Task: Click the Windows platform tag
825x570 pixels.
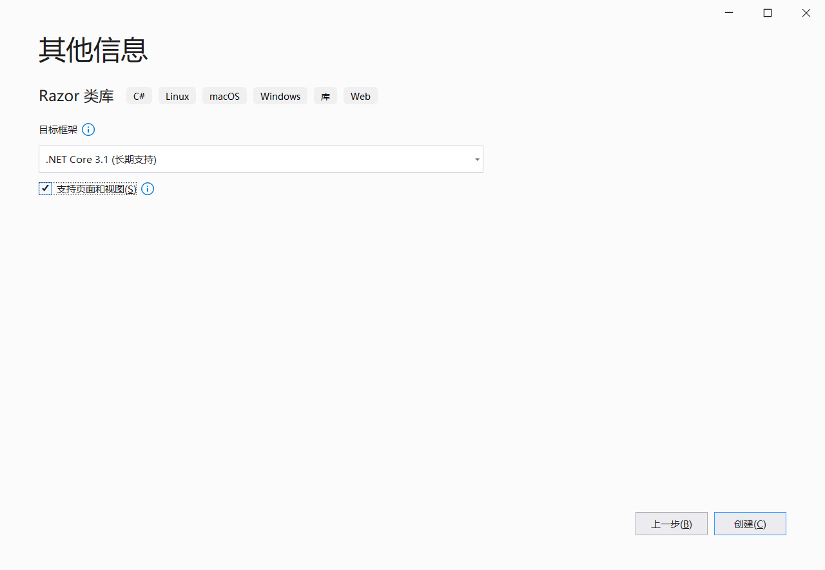Action: 280,96
